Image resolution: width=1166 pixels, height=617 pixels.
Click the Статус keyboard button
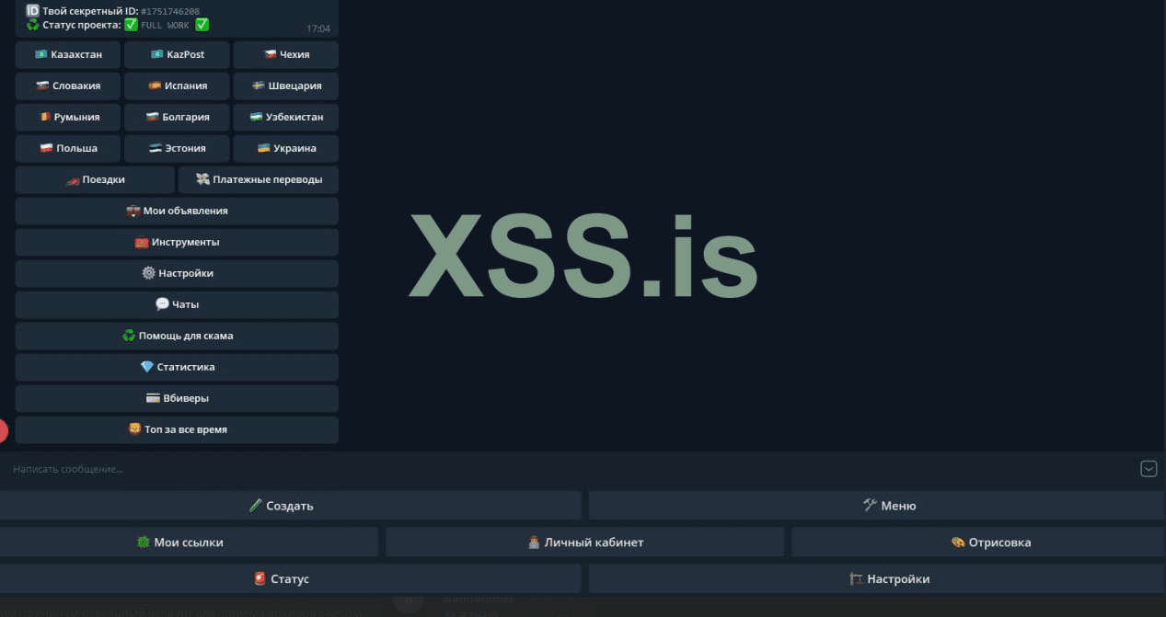pyautogui.click(x=291, y=579)
